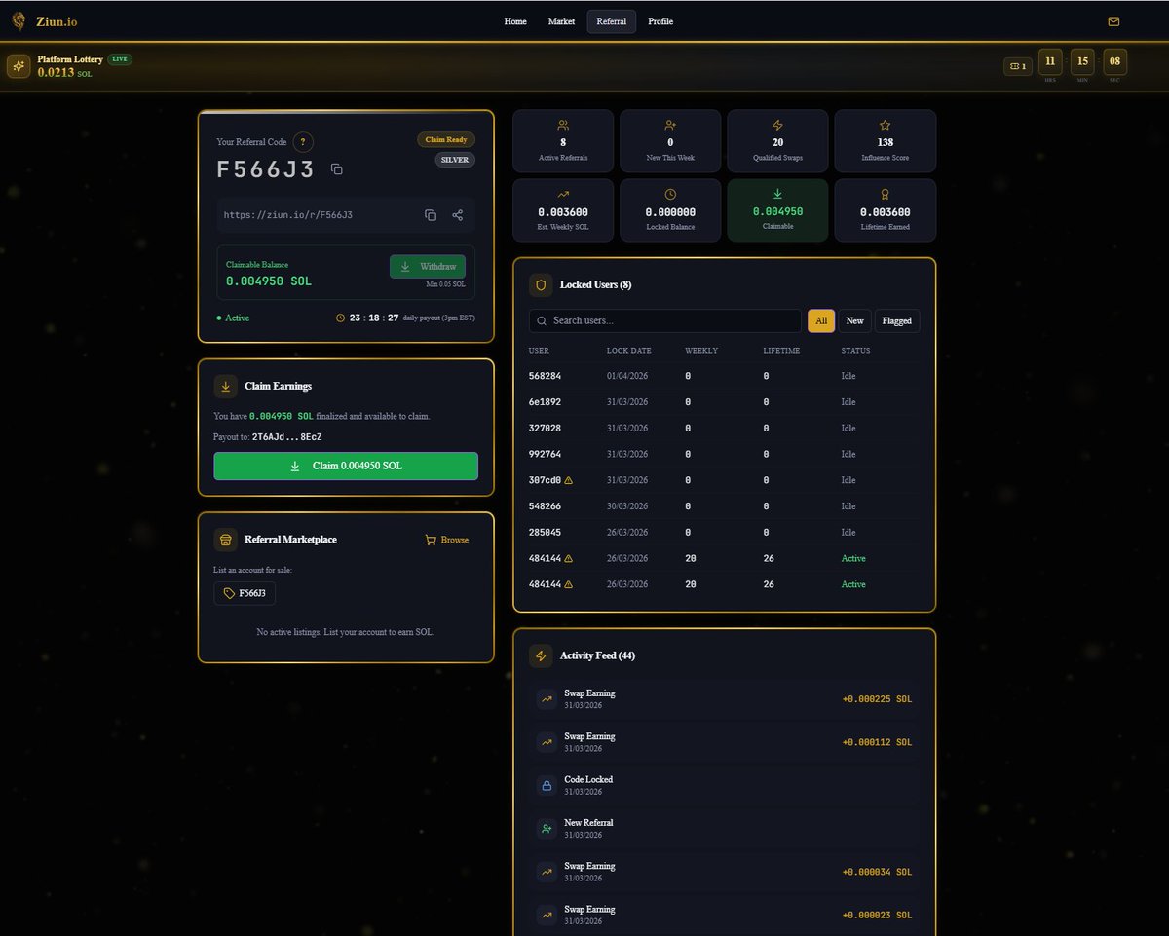Image resolution: width=1169 pixels, height=936 pixels.
Task: Click the +0.000112 SOL swap earning entry
Action: [x=724, y=742]
